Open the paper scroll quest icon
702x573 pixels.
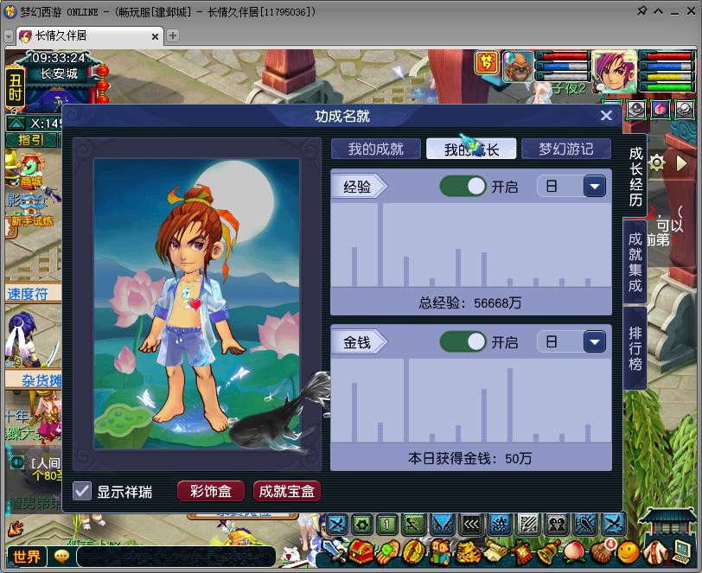[495, 552]
